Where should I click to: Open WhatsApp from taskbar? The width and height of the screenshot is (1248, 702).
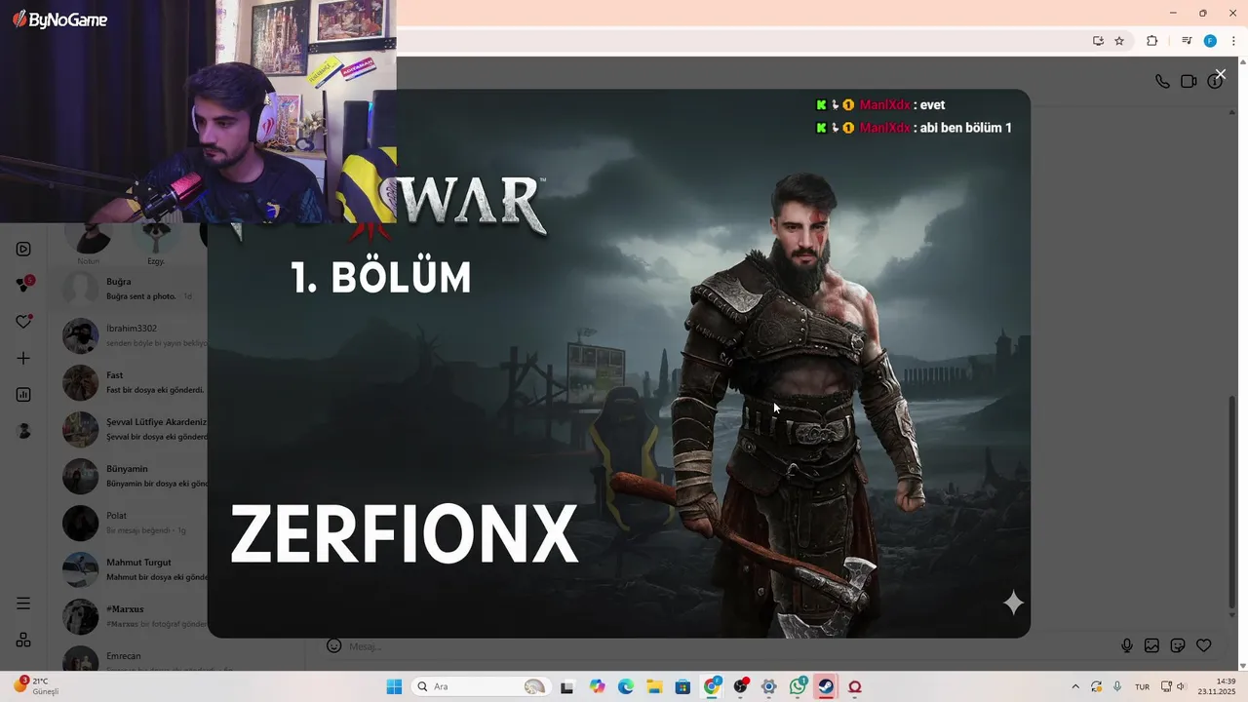coord(799,686)
